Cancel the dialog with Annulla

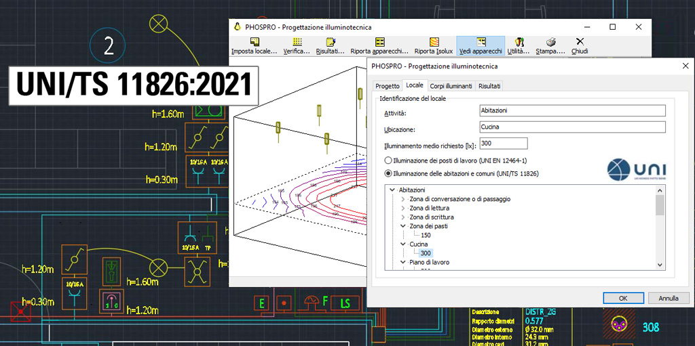669,298
